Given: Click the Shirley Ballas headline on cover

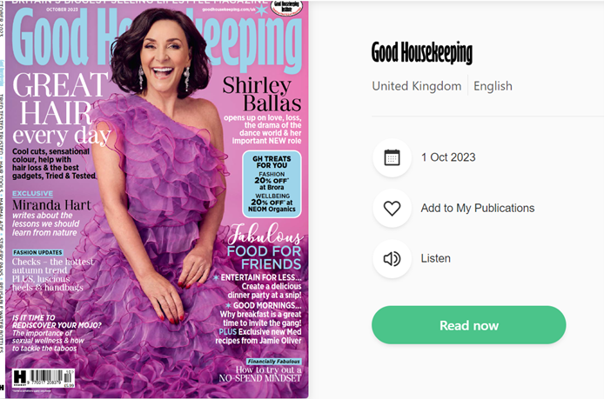Looking at the screenshot, I should click(262, 94).
